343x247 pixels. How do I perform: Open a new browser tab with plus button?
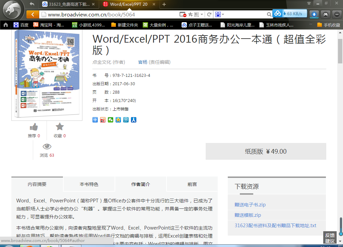click(164, 4)
